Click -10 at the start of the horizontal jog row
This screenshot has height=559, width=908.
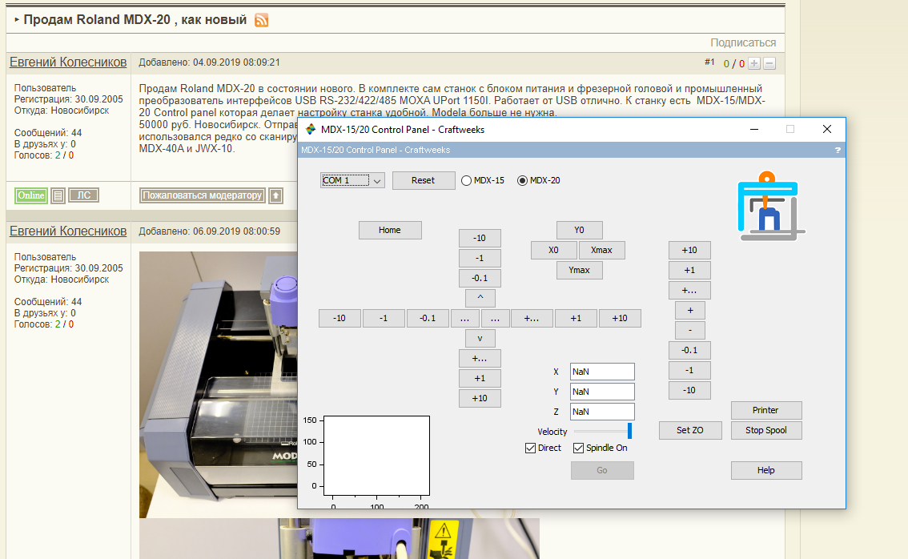pos(340,319)
